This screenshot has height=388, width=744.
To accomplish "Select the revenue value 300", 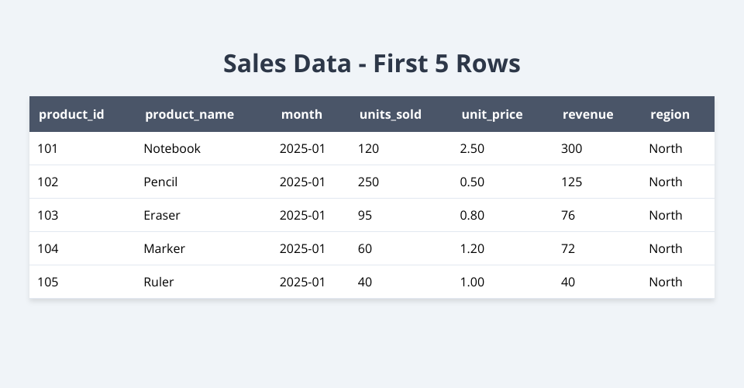I will click(571, 148).
